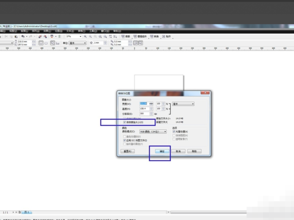Select the 页1 page tab
The image size is (294, 220).
(26, 212)
